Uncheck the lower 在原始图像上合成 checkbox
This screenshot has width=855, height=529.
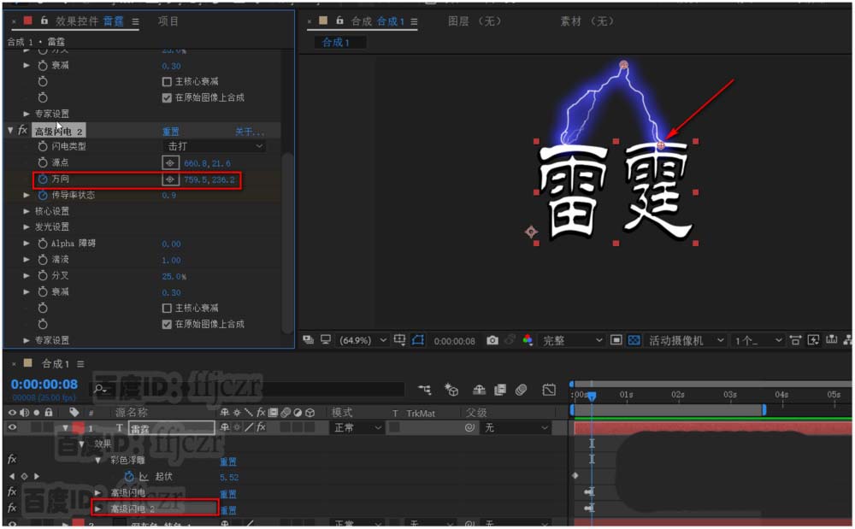(x=167, y=325)
